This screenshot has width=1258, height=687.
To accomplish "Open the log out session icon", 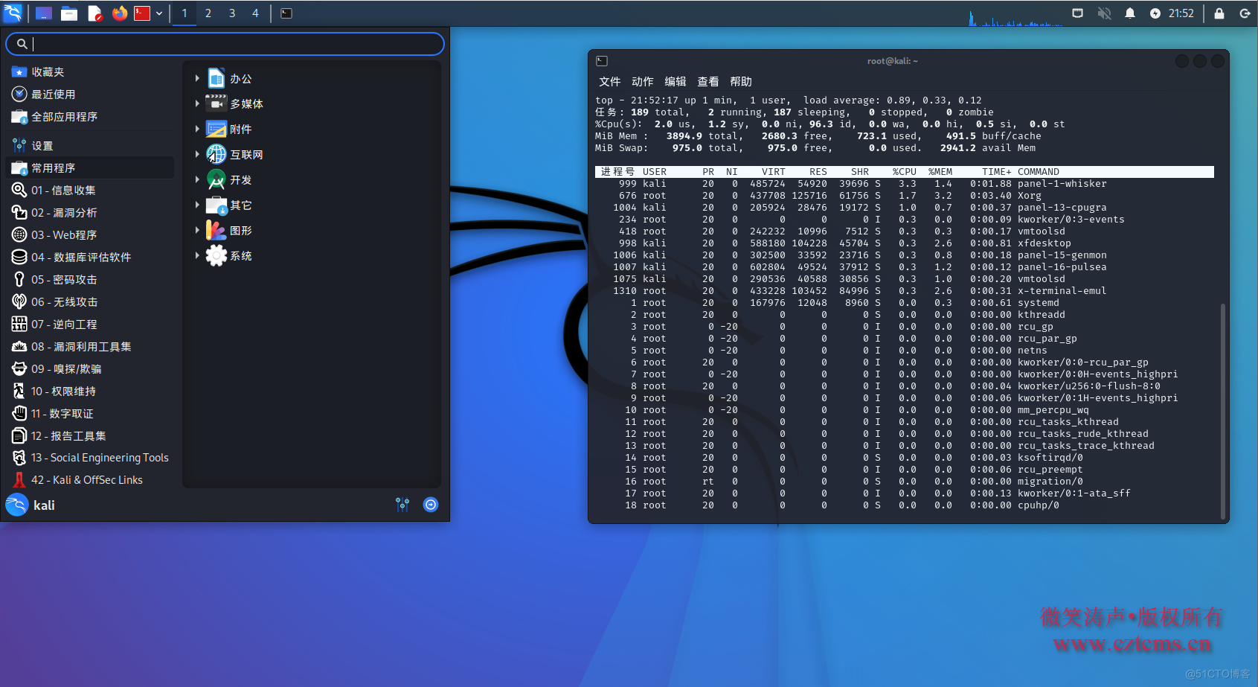I will pos(1245,13).
